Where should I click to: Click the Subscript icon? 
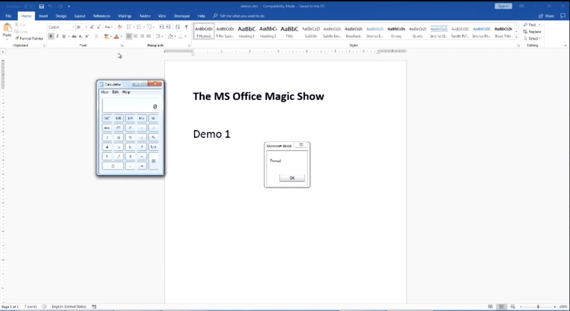tap(80, 36)
